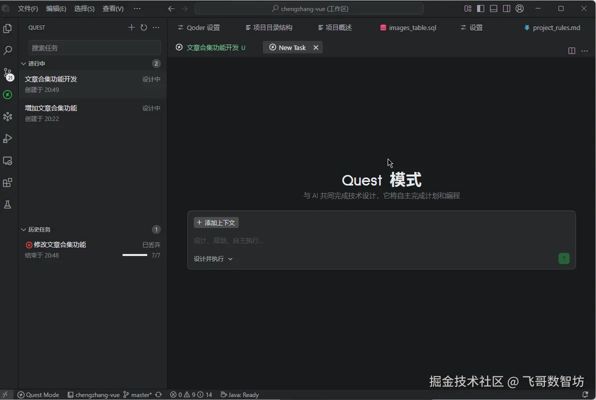Image resolution: width=596 pixels, height=400 pixels.
Task: Click the 历史任务 count badge 1
Action: (156, 229)
